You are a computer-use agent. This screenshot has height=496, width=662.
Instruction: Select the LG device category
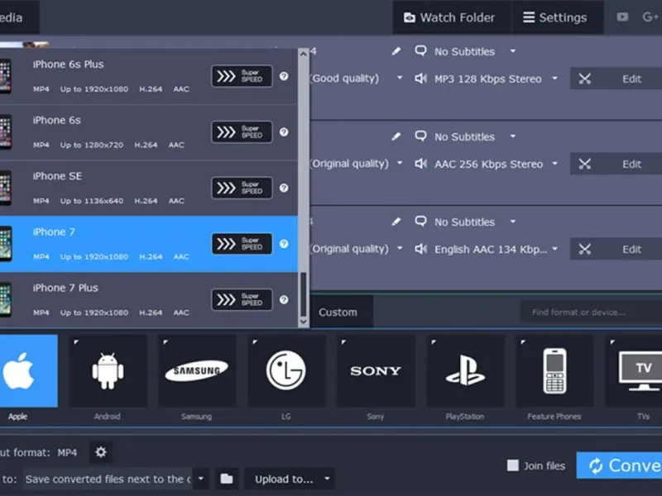click(x=286, y=370)
